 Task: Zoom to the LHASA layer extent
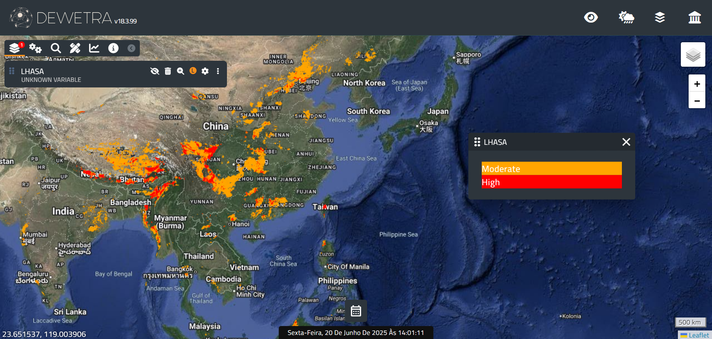click(181, 71)
